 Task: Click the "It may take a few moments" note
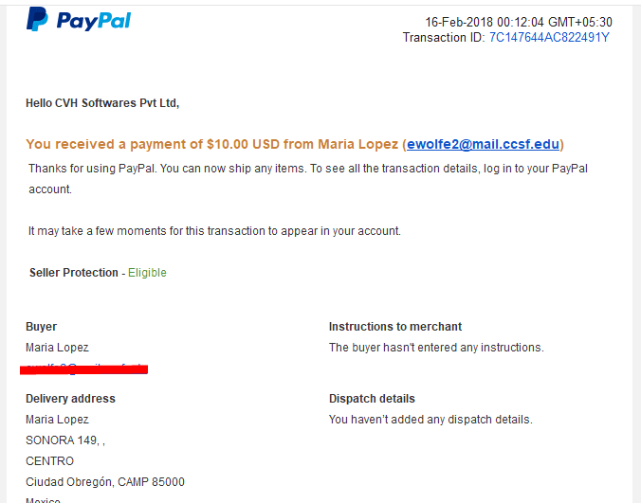click(214, 231)
